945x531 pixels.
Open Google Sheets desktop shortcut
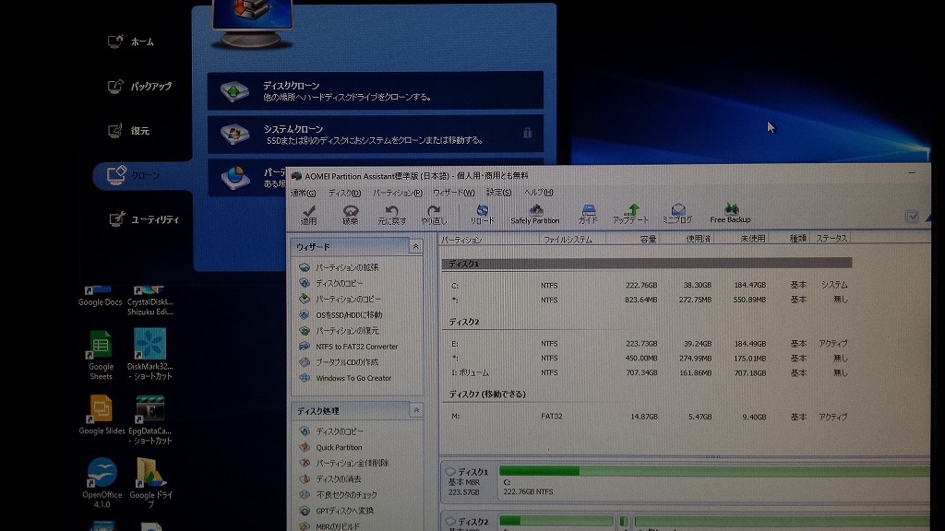click(x=101, y=355)
